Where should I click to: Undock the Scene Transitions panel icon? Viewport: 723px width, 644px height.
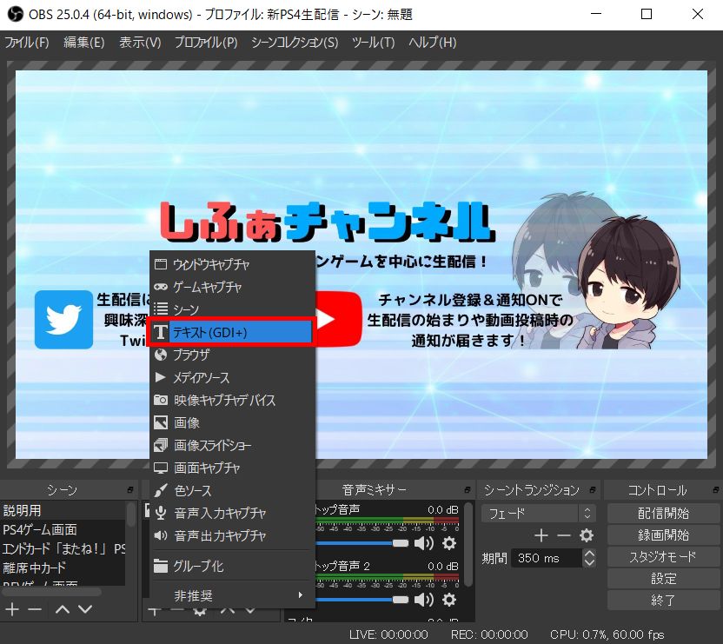[x=593, y=489]
